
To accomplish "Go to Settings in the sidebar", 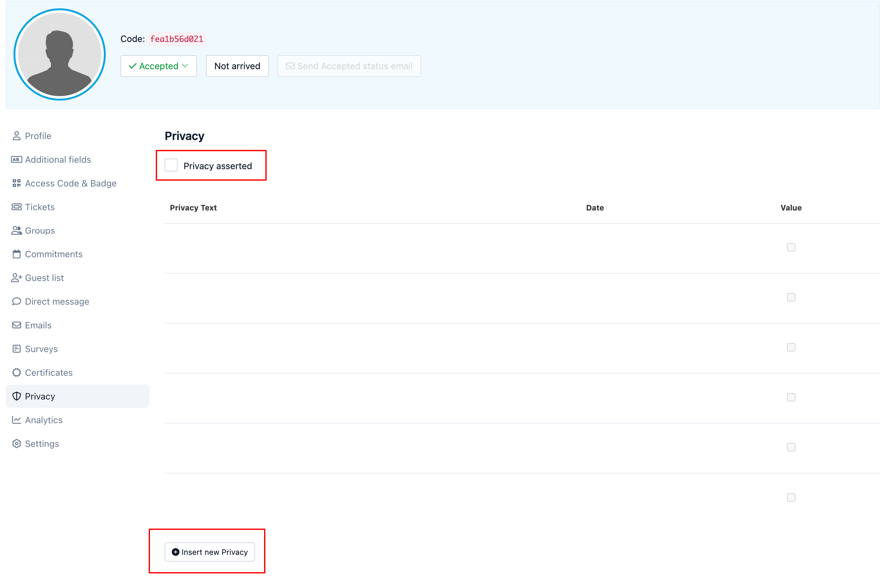I will (77, 444).
